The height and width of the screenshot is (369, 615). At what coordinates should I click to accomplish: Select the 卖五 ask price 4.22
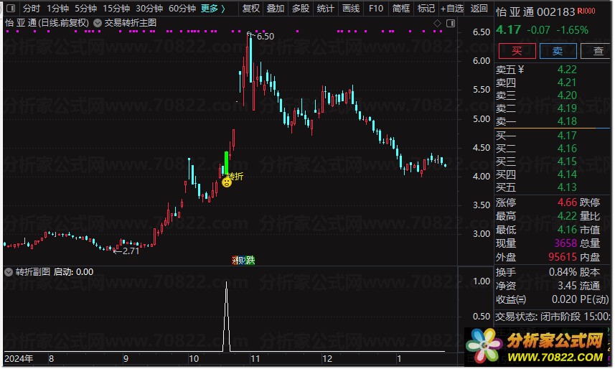click(x=567, y=70)
